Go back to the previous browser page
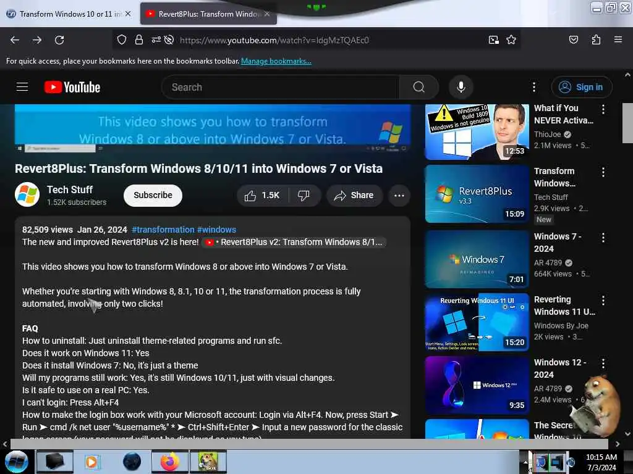The image size is (633, 474). 15,40
